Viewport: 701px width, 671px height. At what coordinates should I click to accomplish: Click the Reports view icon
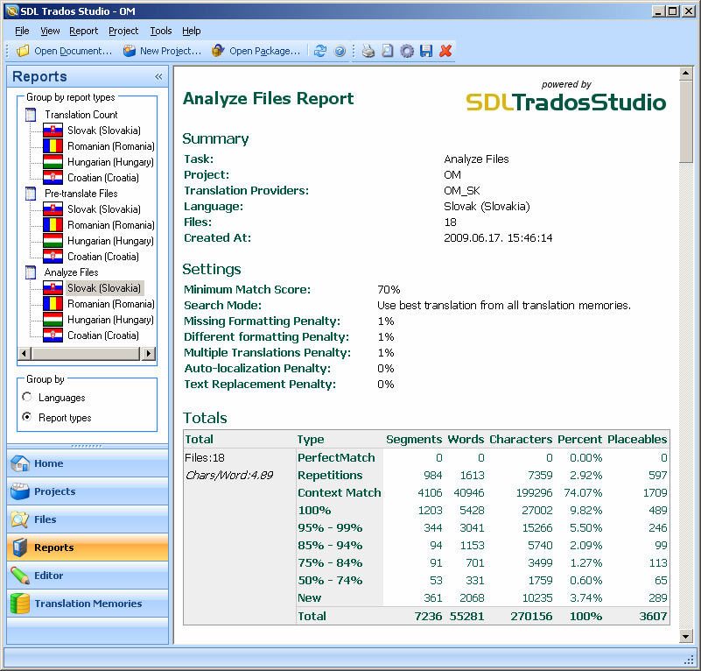[20, 547]
